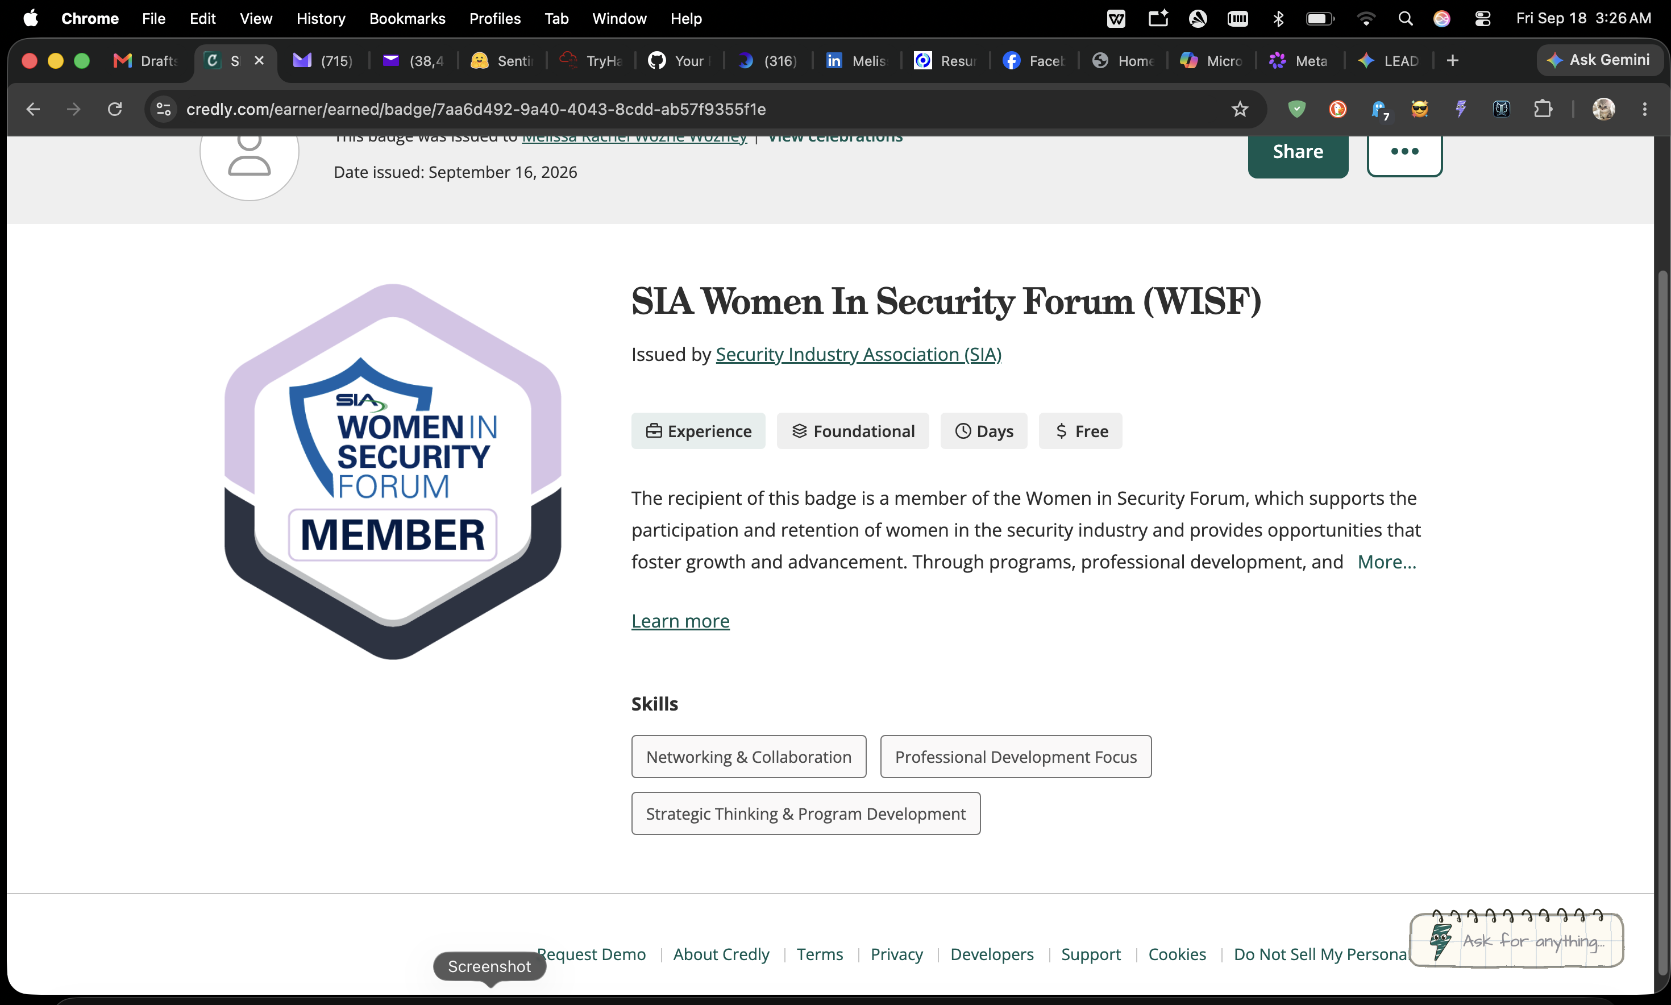Click the Ask for anything notepad widget
This screenshot has height=1005, width=1671.
pyautogui.click(x=1516, y=940)
